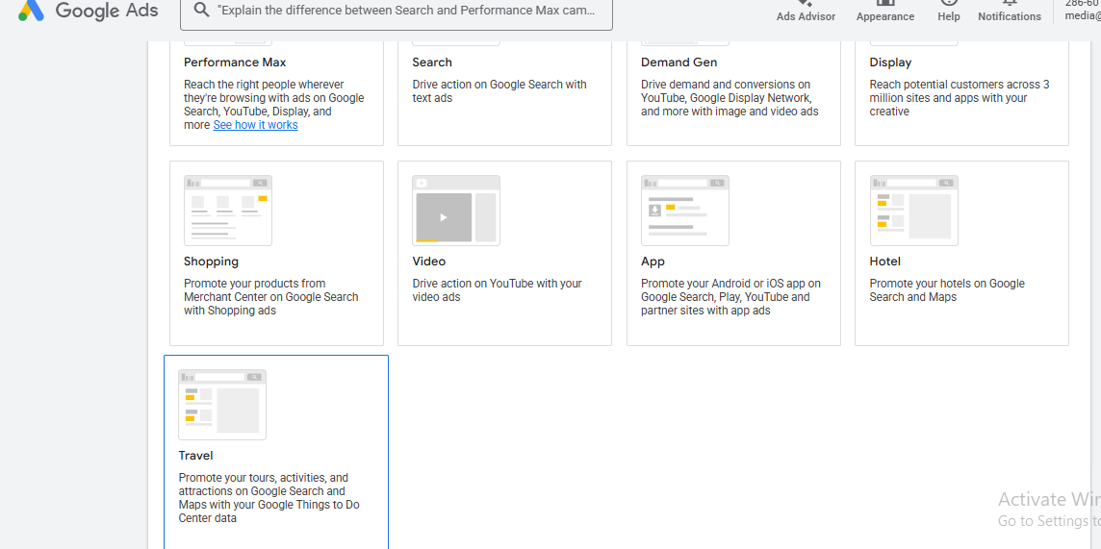Choose the App campaign title

coord(653,262)
